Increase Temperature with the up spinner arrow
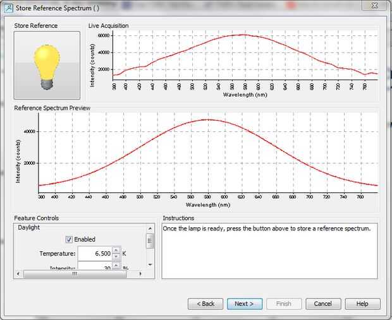Viewport: 392px width, 320px height. click(116, 250)
